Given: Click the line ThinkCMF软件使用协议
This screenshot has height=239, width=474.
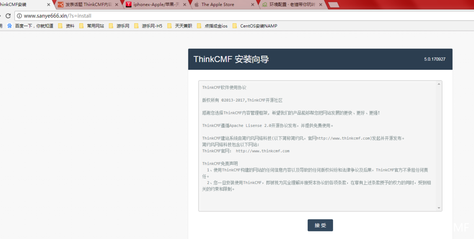Looking at the screenshot, I should point(224,87).
